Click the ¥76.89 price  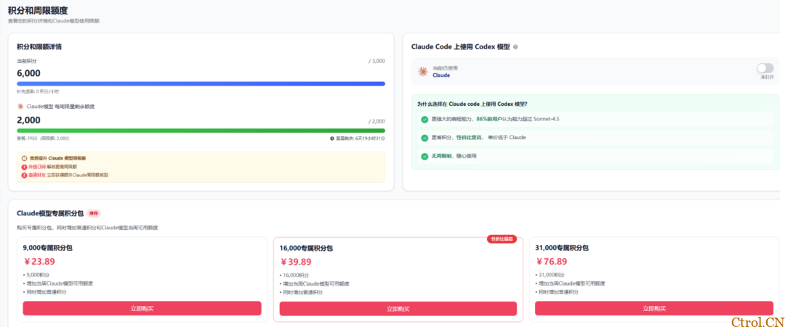[x=552, y=261]
